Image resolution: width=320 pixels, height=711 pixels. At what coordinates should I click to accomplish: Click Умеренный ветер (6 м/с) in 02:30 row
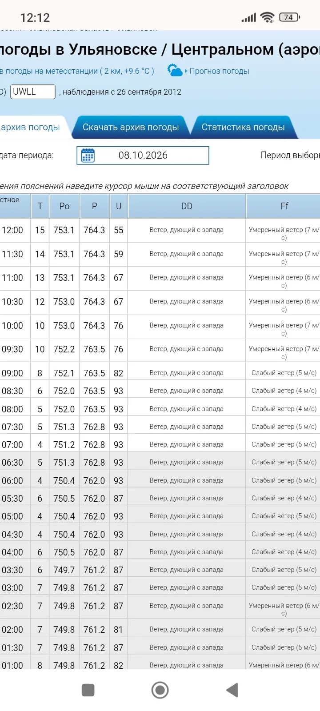click(284, 609)
